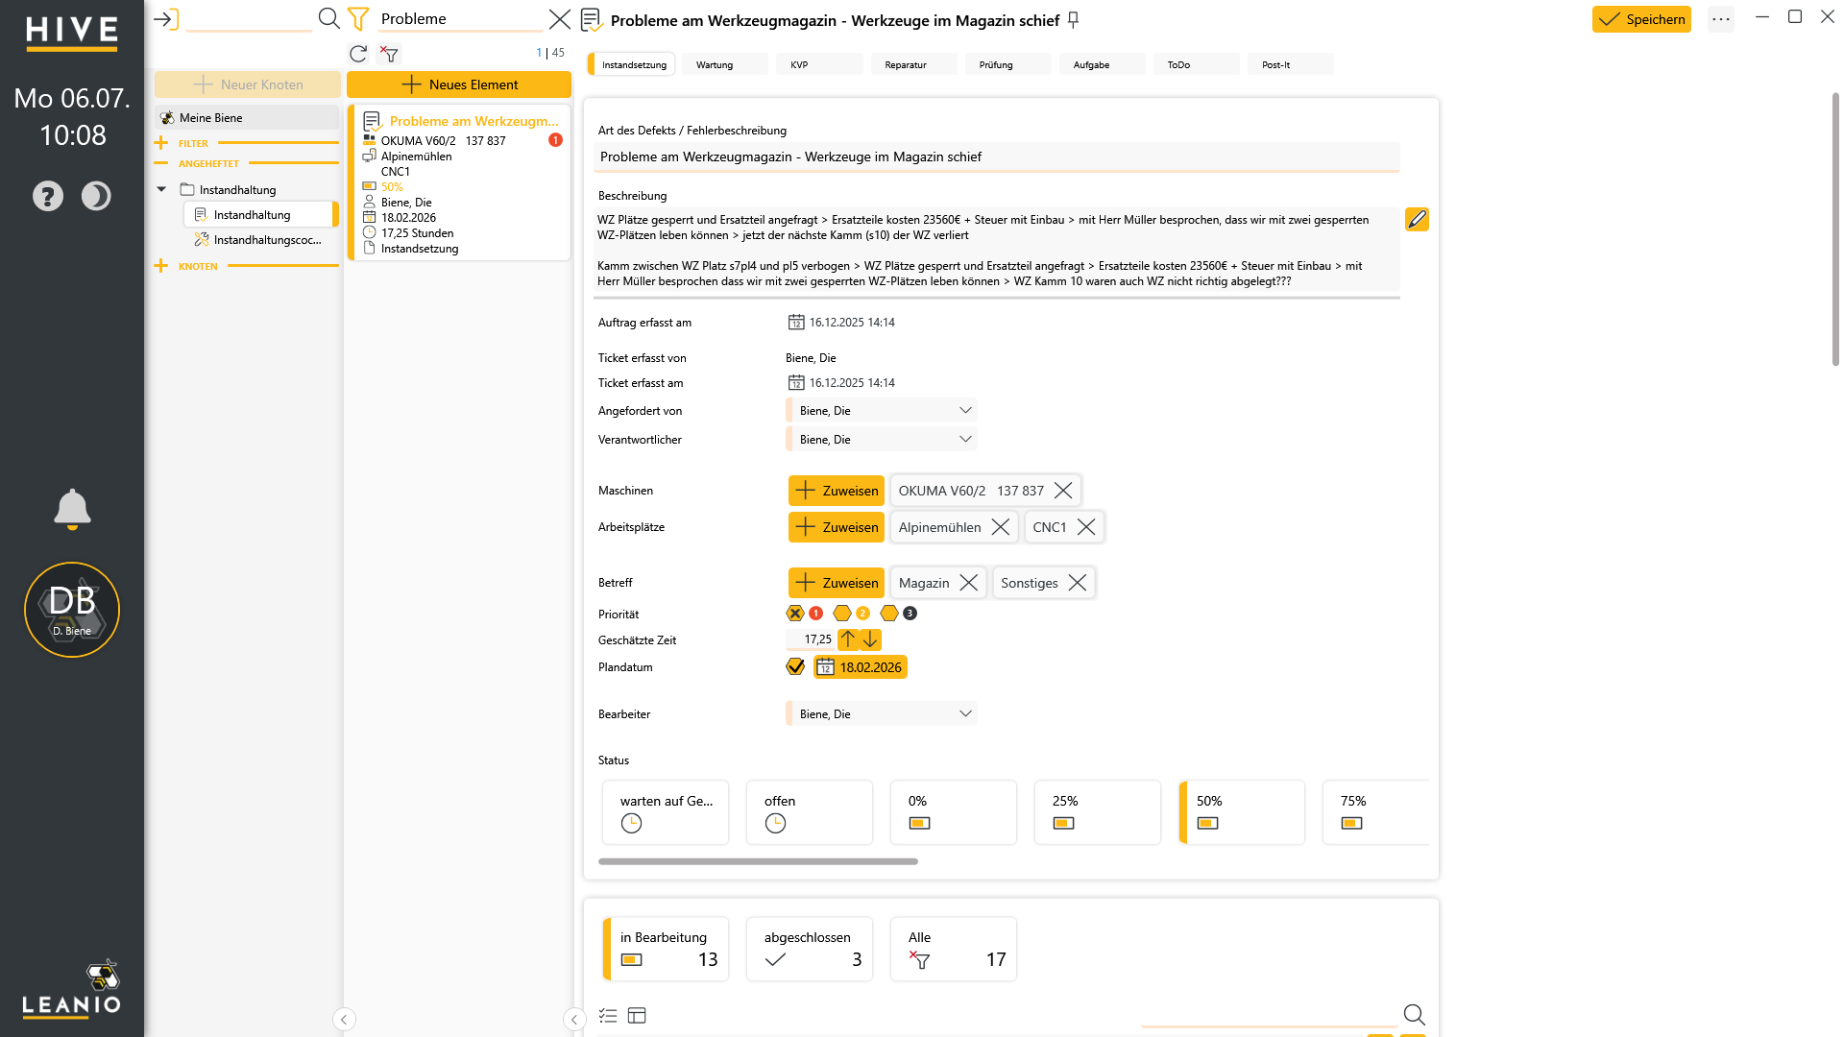This screenshot has height=1037, width=1844.
Task: Refresh the element list
Action: [x=358, y=54]
